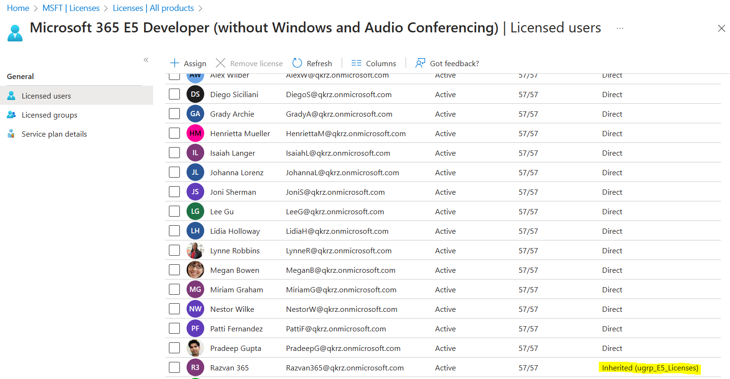Select Patti Fernandez's checkbox

coord(174,328)
